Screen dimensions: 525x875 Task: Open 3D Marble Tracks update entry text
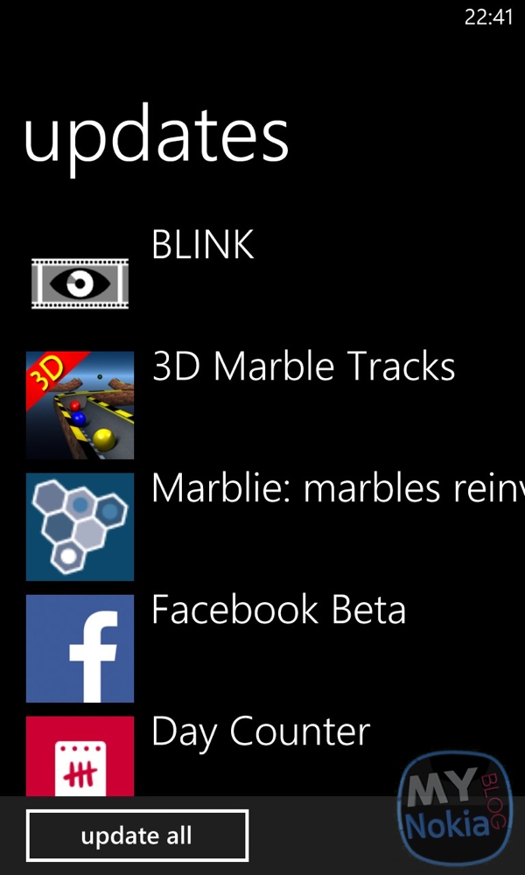click(x=304, y=367)
